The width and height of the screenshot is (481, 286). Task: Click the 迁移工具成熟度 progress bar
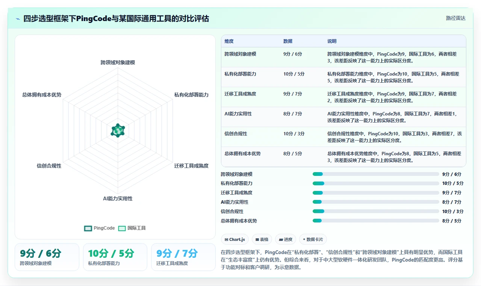(376, 193)
